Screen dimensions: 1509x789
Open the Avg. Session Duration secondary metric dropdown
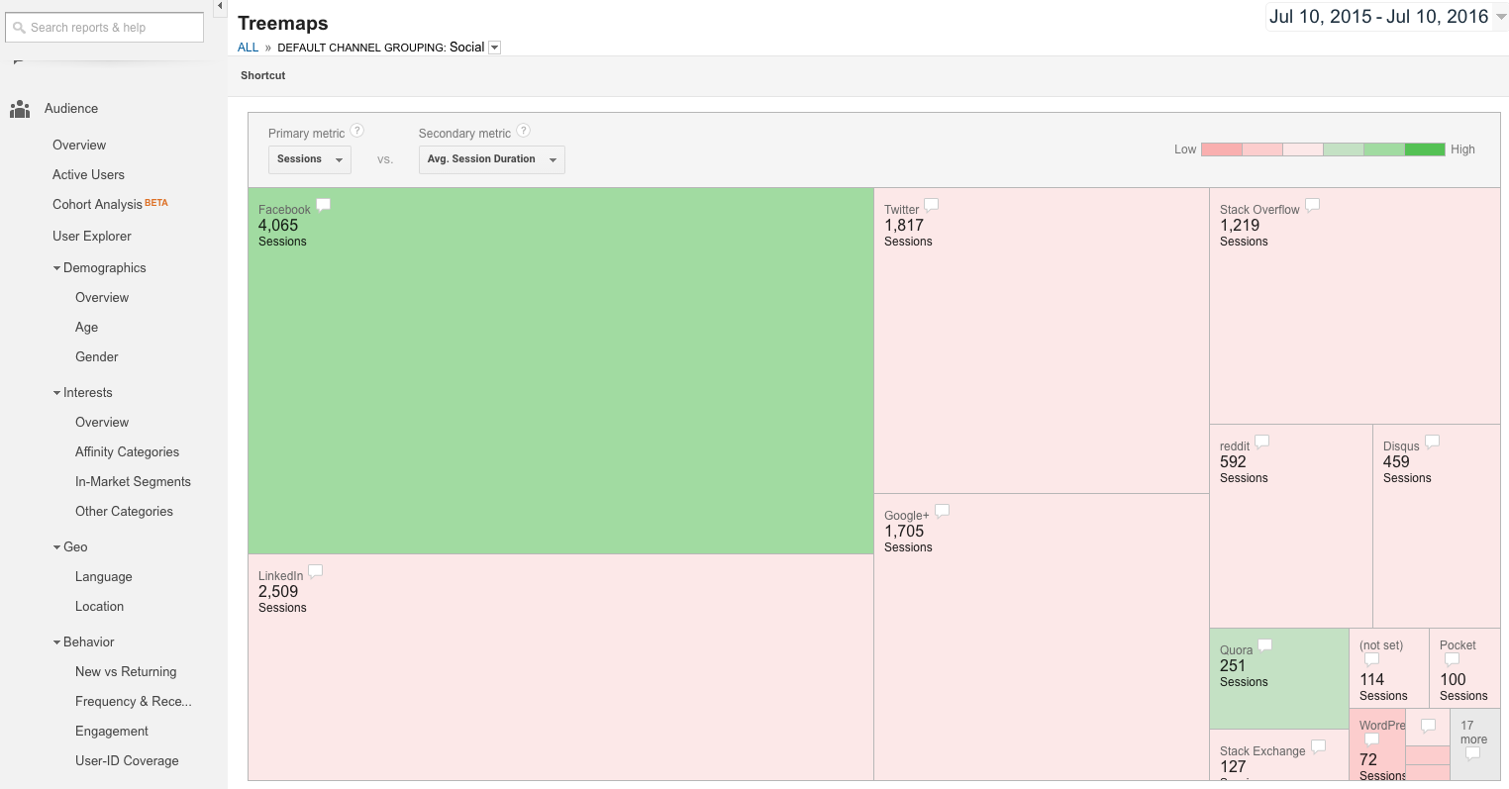[x=491, y=158]
